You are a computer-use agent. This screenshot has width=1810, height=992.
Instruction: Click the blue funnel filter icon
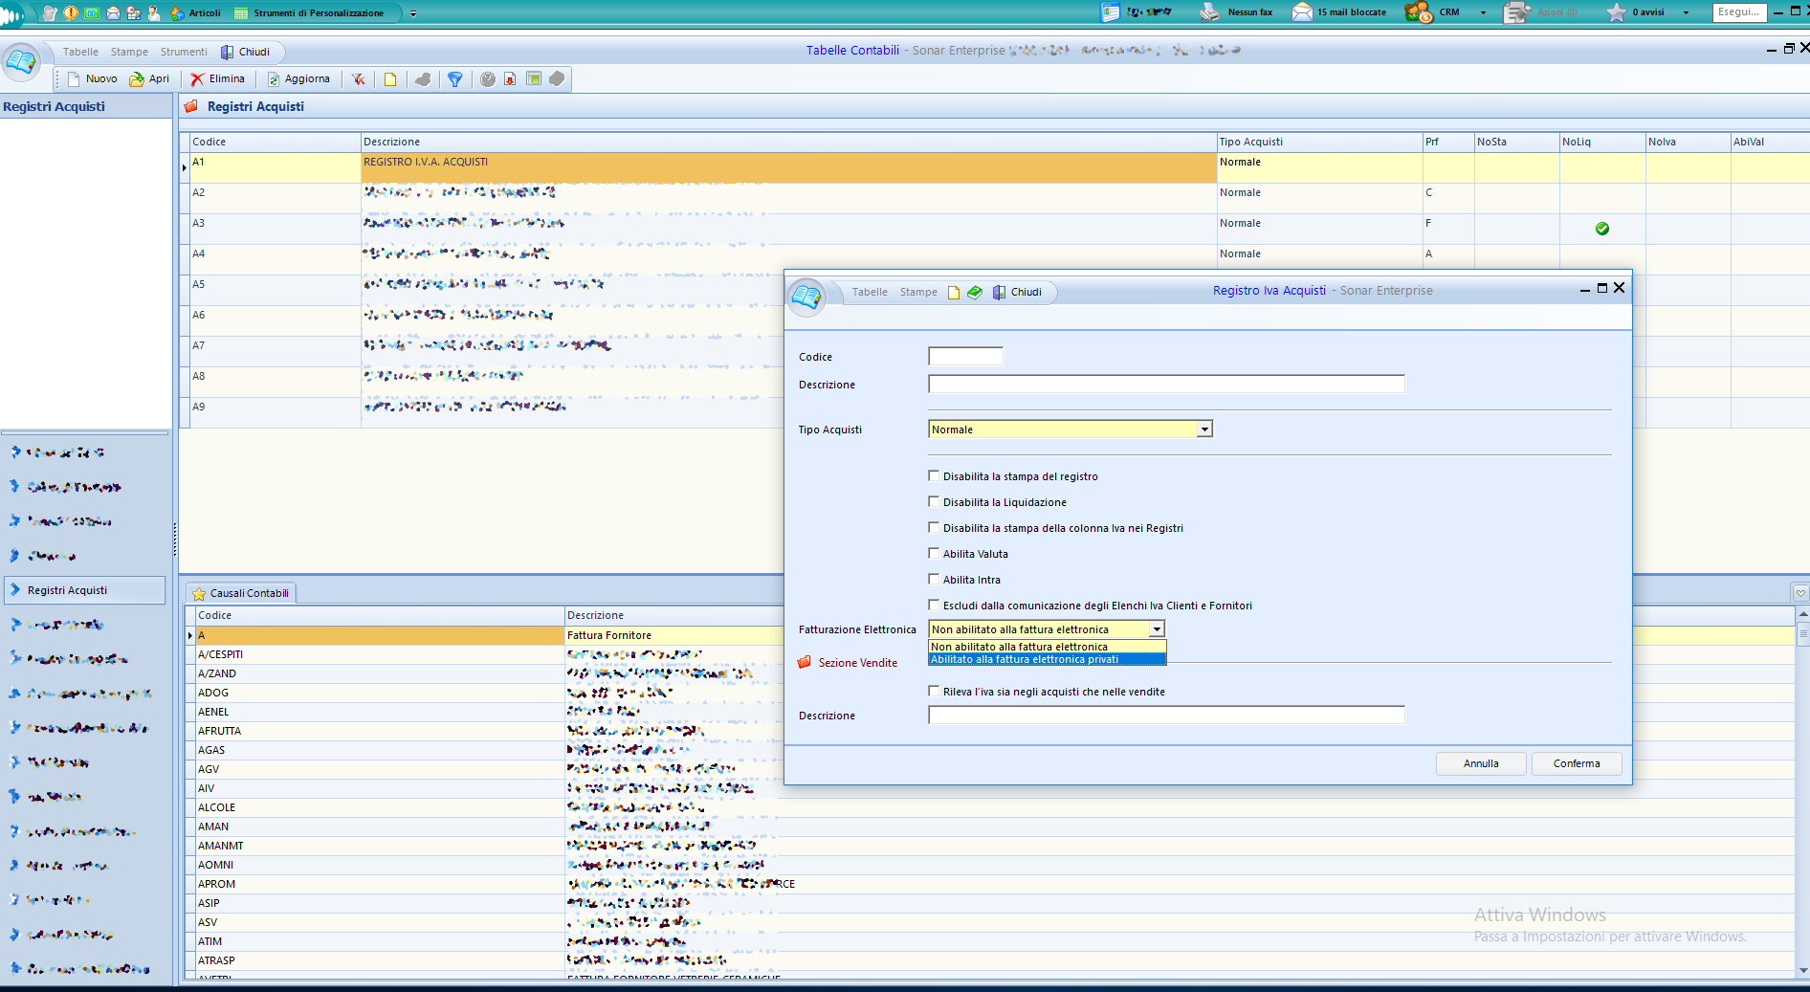coord(455,79)
